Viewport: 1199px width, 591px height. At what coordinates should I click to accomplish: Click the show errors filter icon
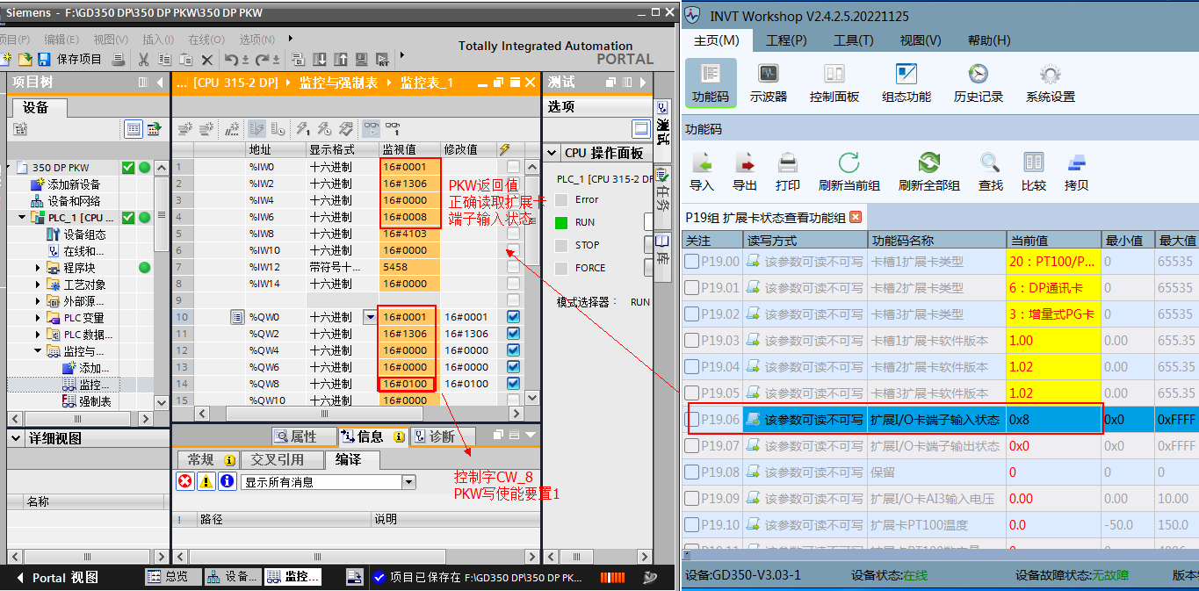[x=185, y=481]
